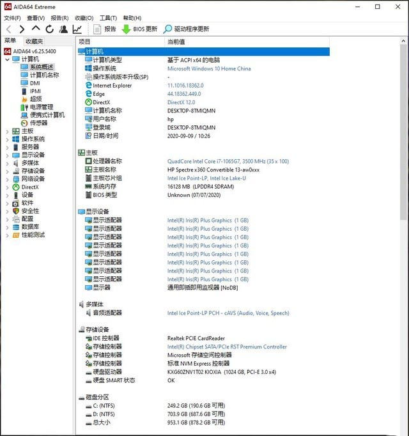Select 计算机名称 in the tree
This screenshot has height=436, width=409.
[45, 75]
